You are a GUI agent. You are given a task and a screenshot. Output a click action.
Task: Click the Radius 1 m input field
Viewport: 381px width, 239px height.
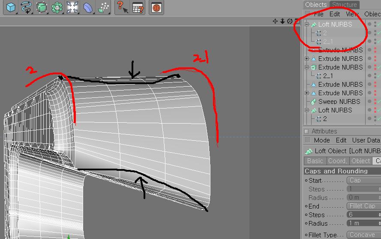click(x=363, y=223)
